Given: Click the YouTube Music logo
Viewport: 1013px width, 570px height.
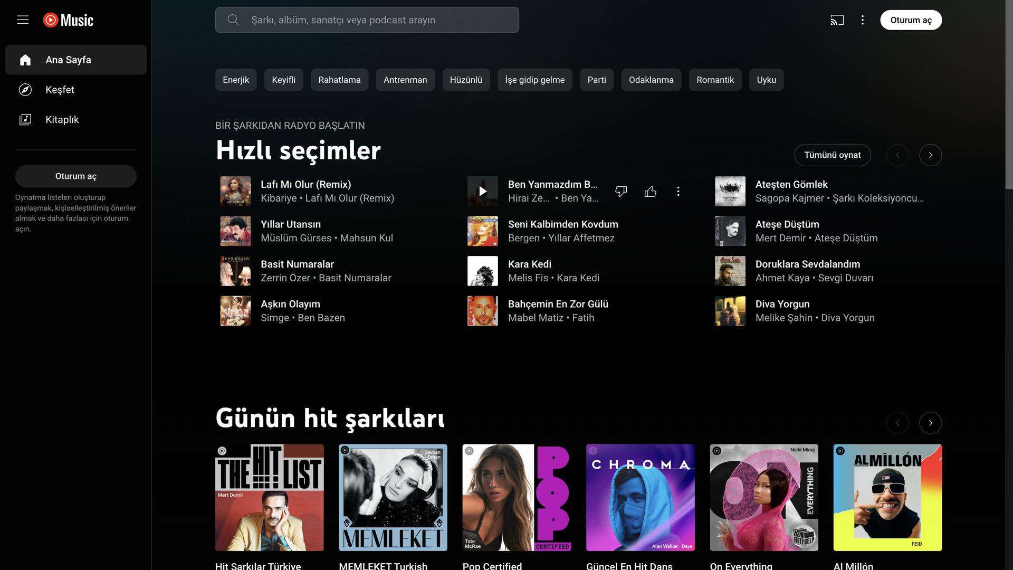Looking at the screenshot, I should pyautogui.click(x=68, y=20).
